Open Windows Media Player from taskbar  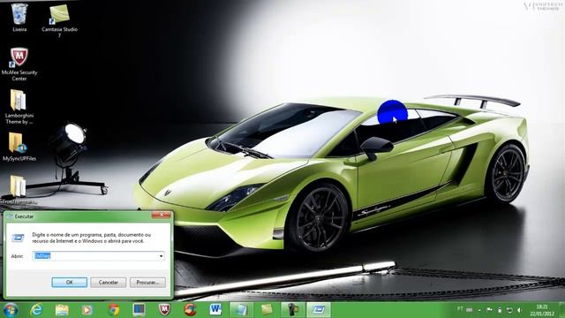pyautogui.click(x=87, y=310)
